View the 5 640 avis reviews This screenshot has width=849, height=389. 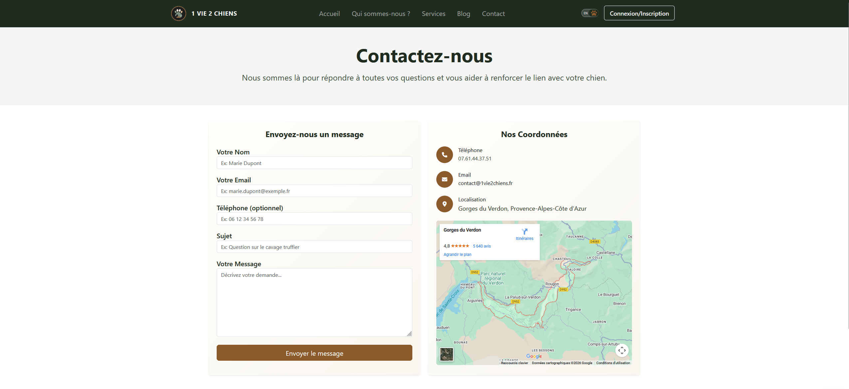point(482,246)
